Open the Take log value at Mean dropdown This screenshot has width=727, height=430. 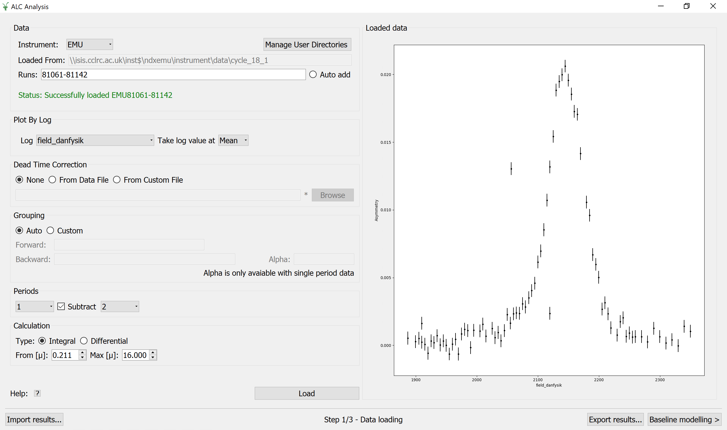[x=233, y=140]
